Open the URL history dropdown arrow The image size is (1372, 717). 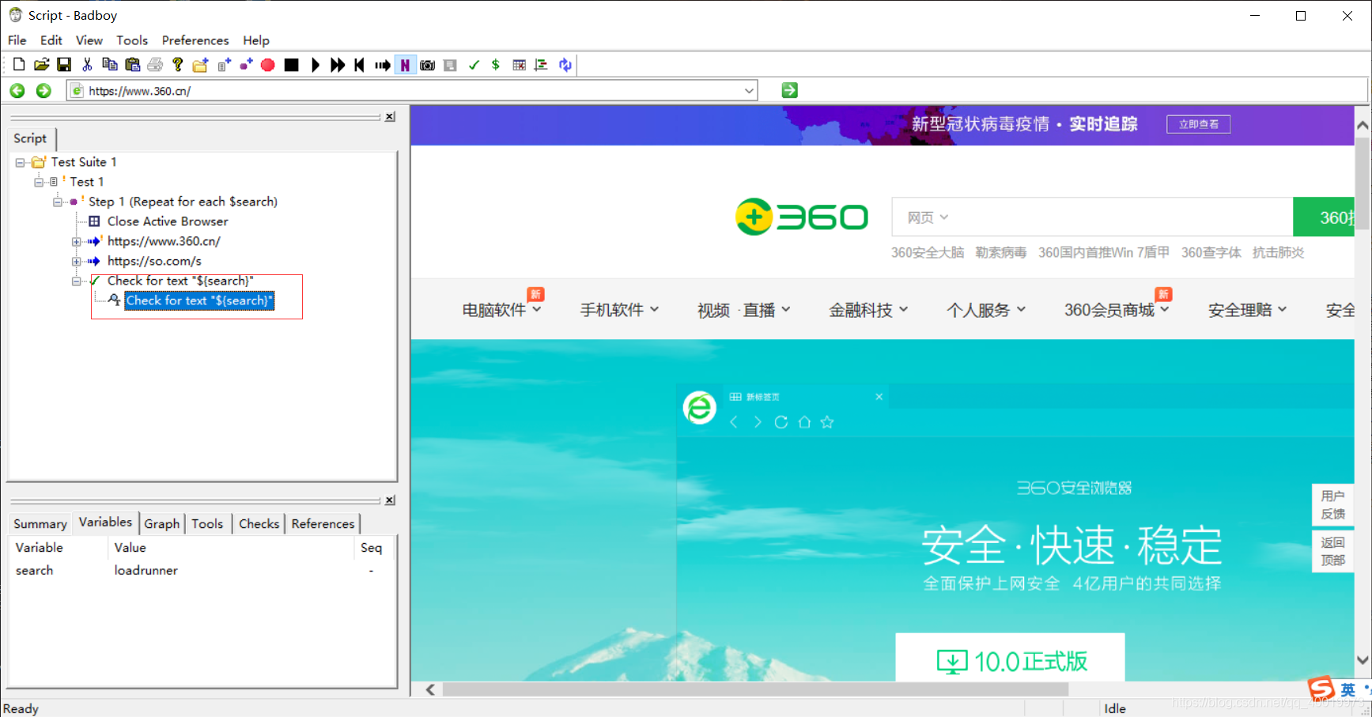(x=749, y=91)
